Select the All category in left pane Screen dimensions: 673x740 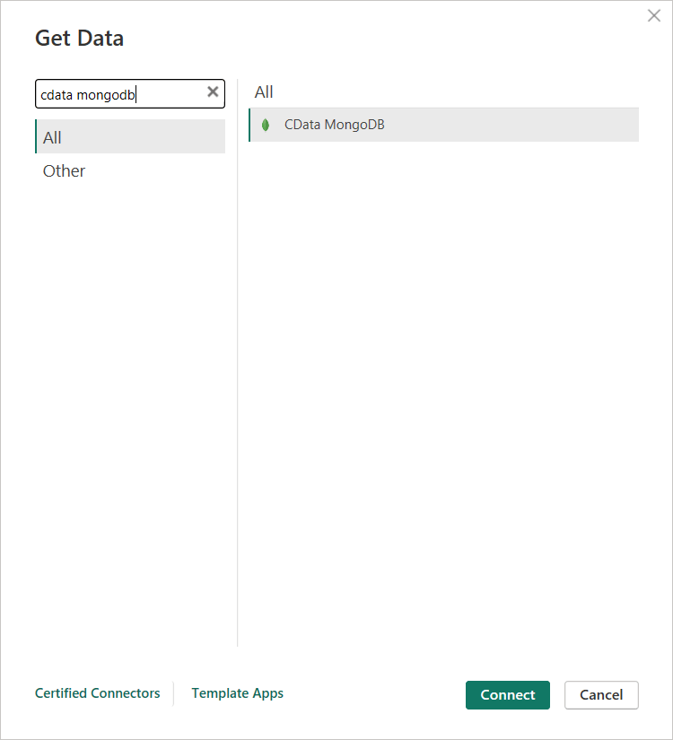click(x=130, y=137)
